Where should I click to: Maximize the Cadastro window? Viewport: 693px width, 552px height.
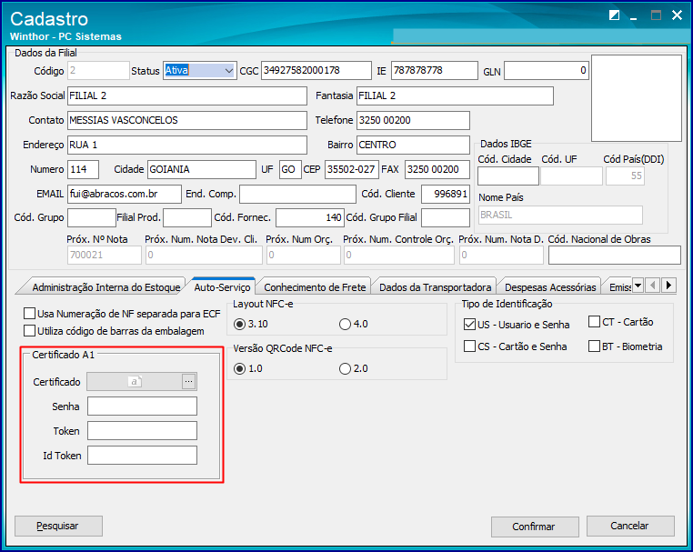656,15
